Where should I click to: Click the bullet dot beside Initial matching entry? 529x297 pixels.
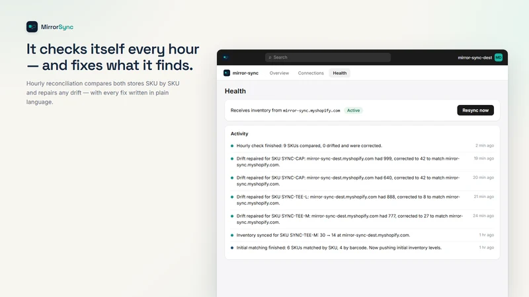click(232, 248)
